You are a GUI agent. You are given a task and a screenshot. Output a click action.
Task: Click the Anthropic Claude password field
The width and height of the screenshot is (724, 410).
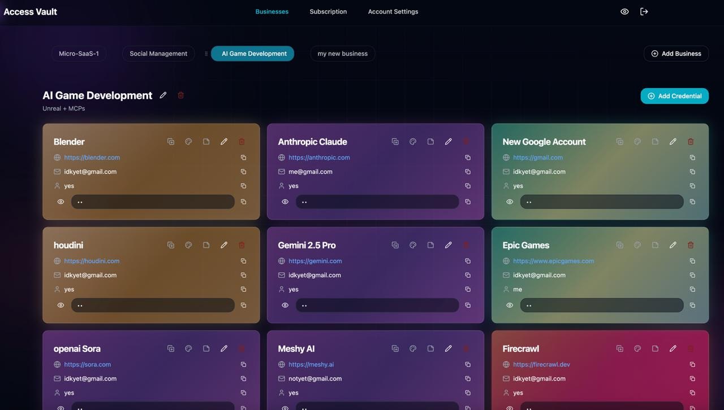click(x=377, y=202)
